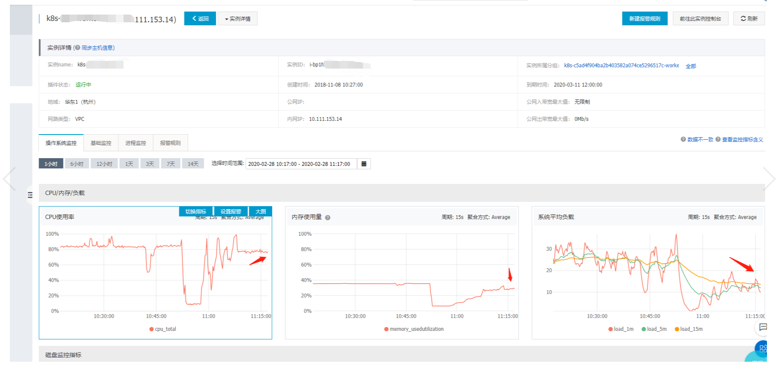Click the question icon before 查看监控指标含义
The height and width of the screenshot is (366, 776).
[718, 139]
